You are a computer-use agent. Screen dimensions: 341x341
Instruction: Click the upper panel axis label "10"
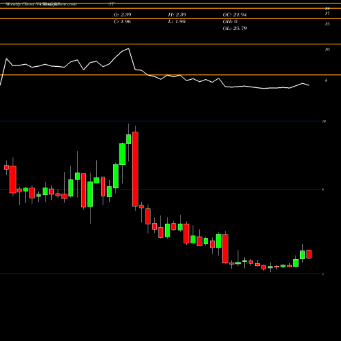tap(327, 49)
